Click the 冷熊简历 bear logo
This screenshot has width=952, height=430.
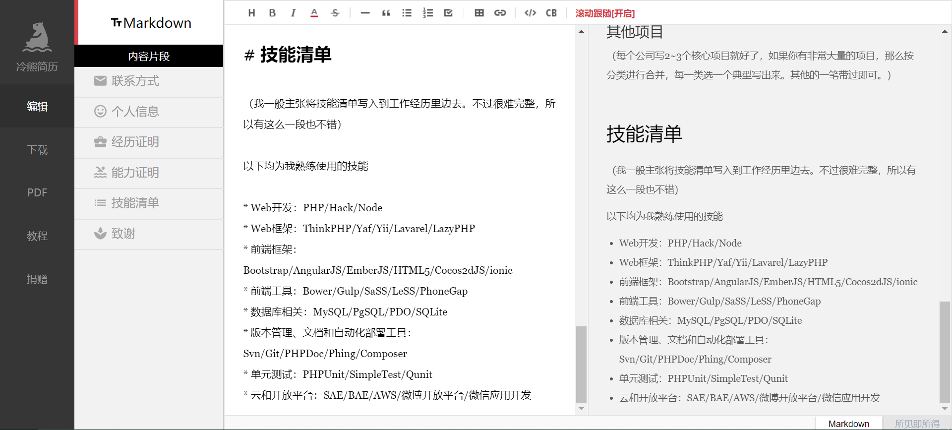37,37
